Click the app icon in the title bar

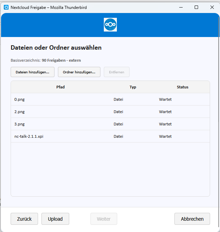[x=6, y=7]
